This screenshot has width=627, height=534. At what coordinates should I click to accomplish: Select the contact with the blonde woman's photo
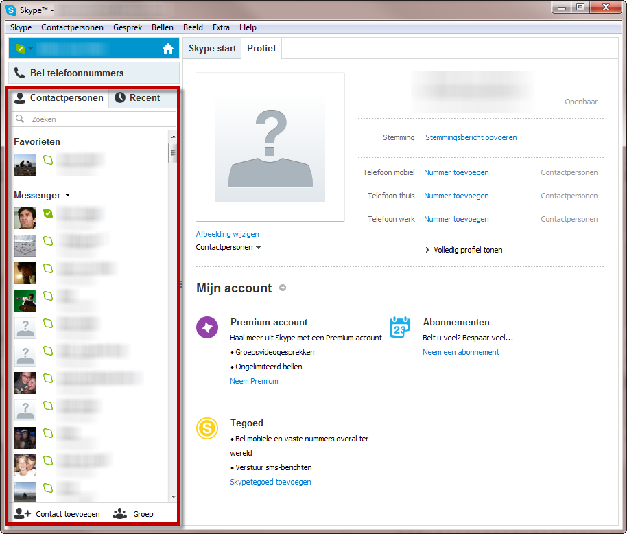coord(90,465)
